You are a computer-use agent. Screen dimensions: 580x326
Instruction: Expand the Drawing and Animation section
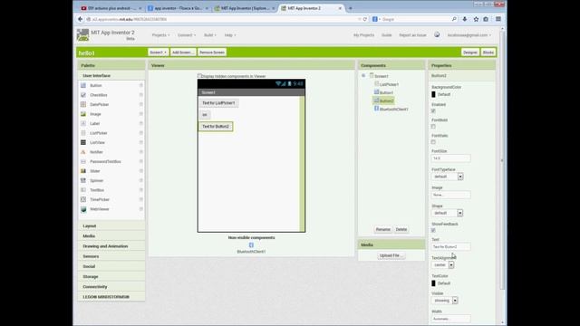pos(111,246)
